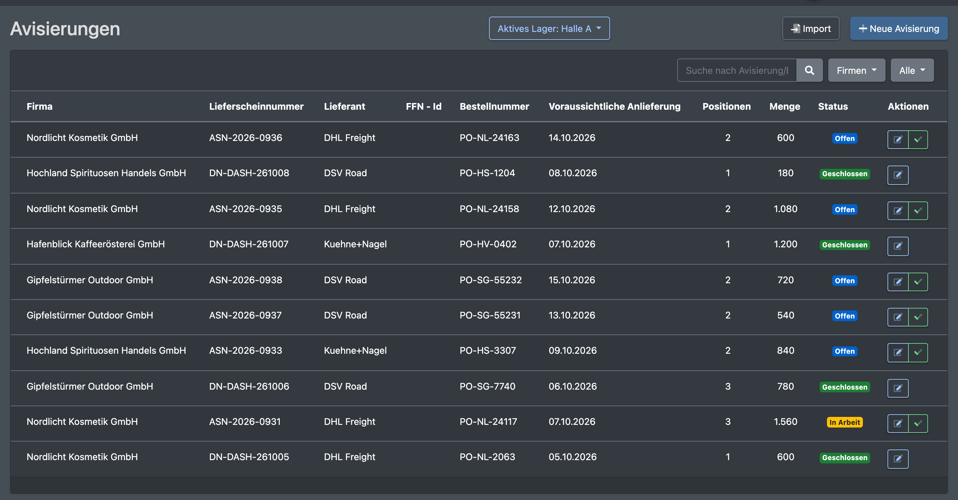The width and height of the screenshot is (958, 500).
Task: Click the Lieferscheinnummer column header
Action: (x=256, y=106)
